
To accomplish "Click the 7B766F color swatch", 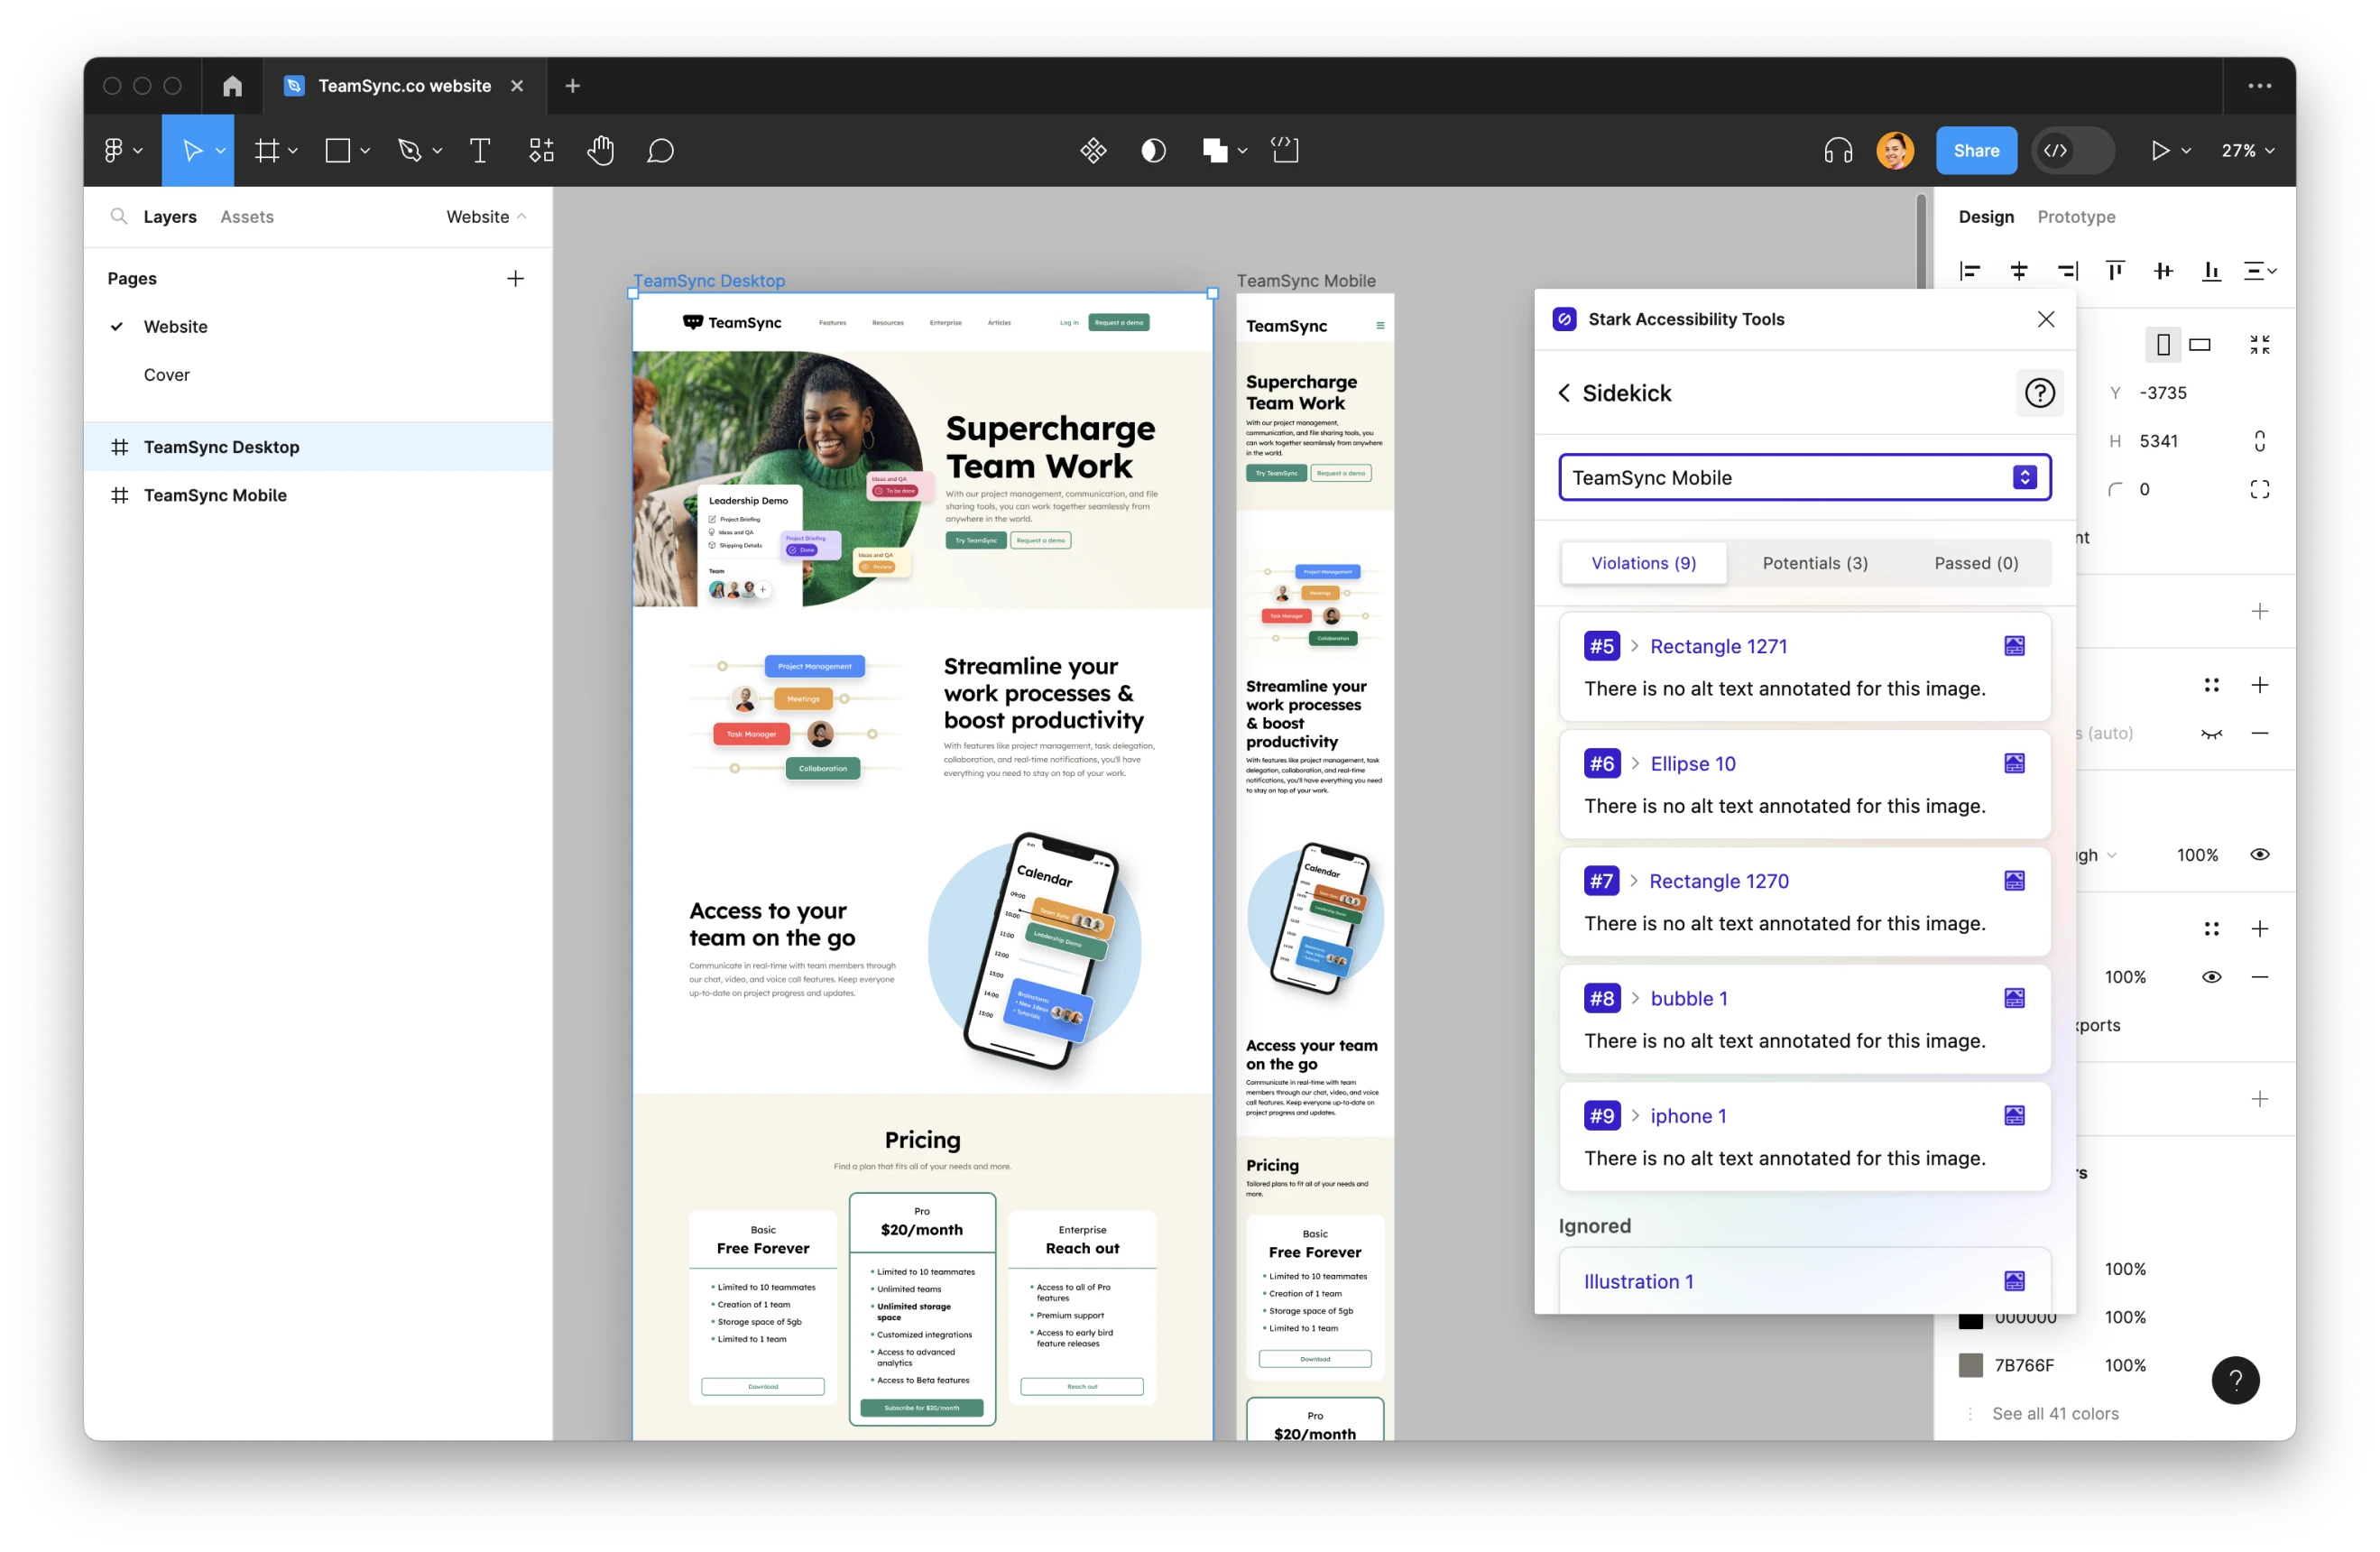I will tap(1970, 1365).
